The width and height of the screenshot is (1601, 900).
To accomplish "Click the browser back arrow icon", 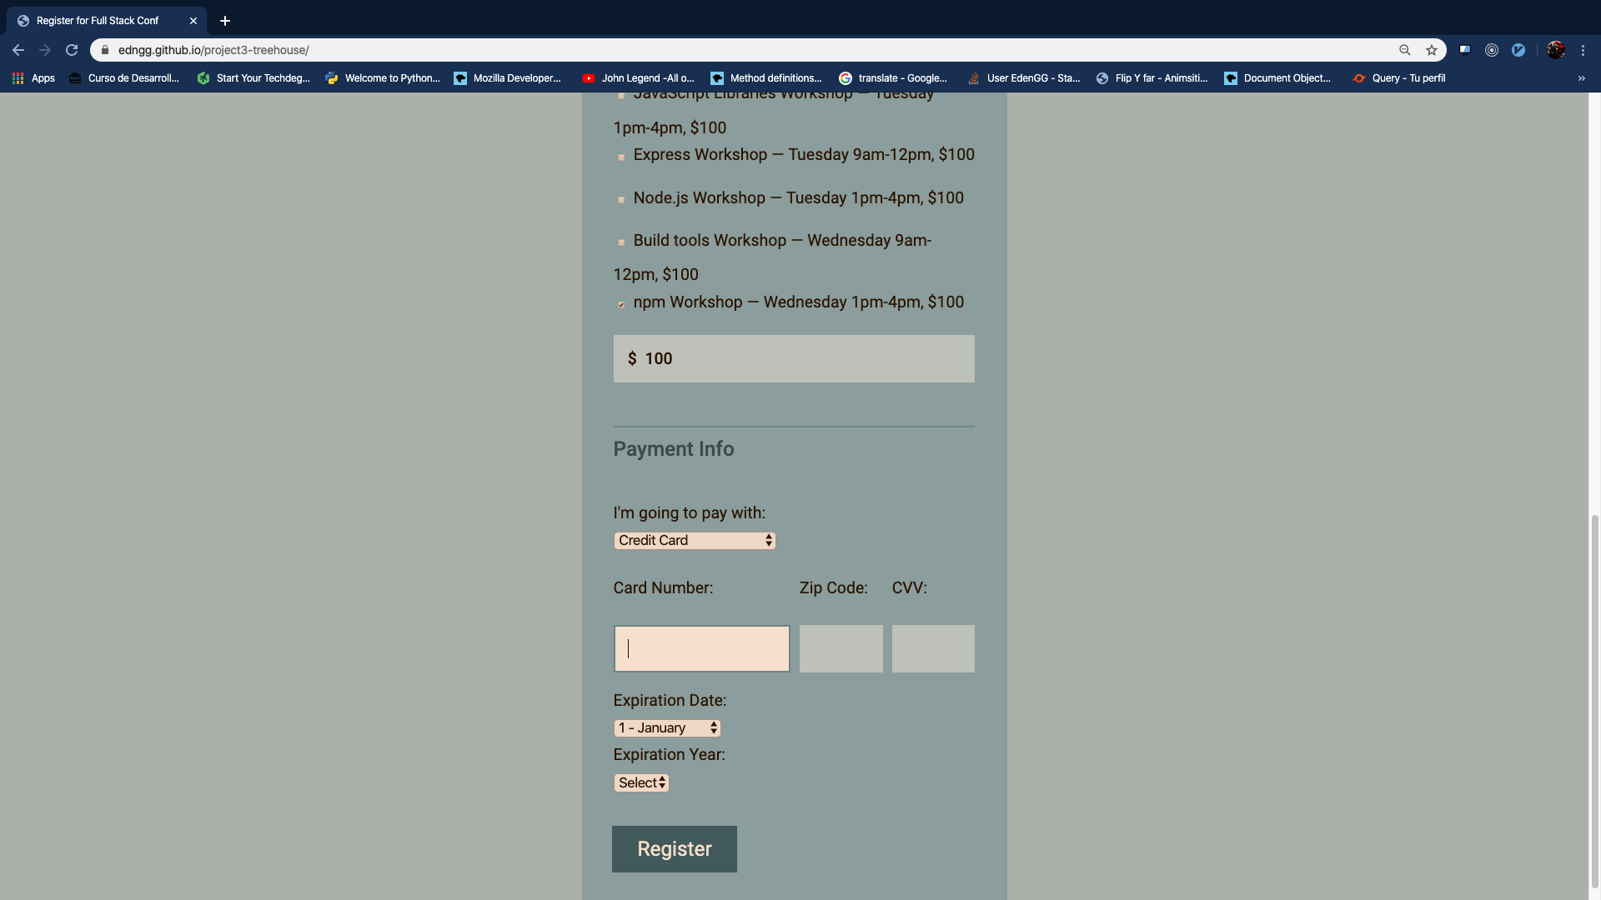I will pyautogui.click(x=18, y=50).
